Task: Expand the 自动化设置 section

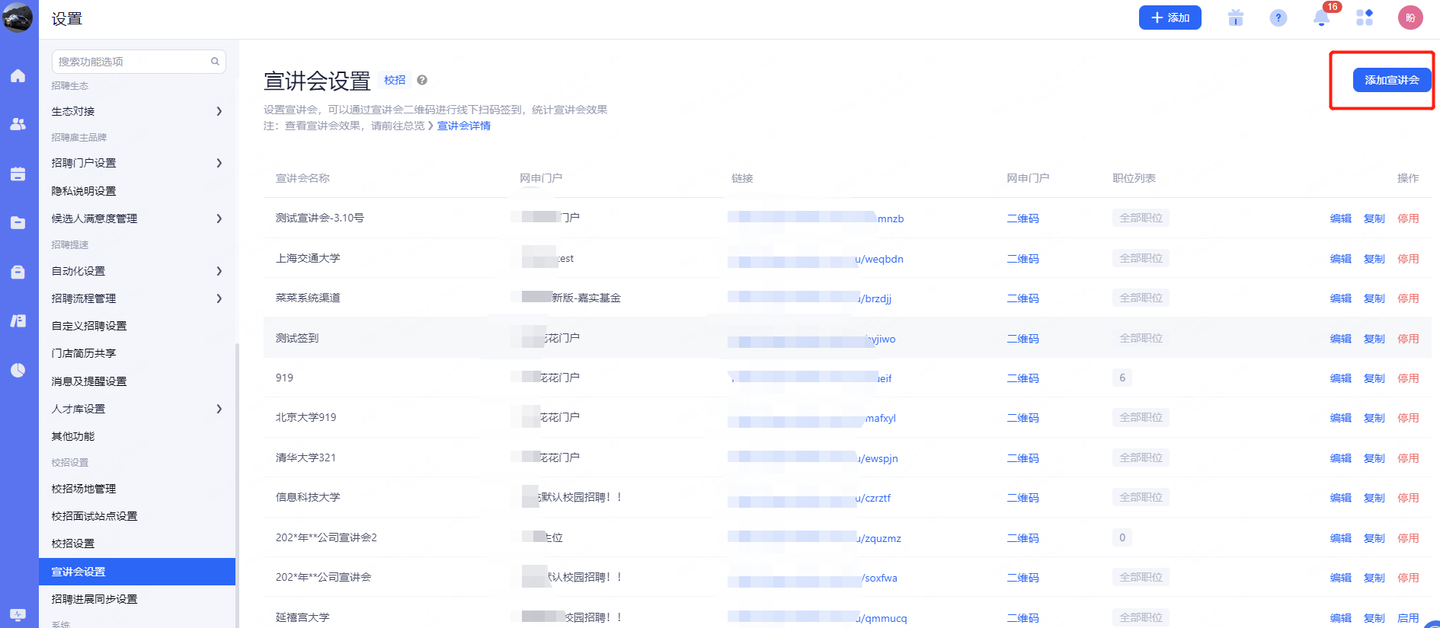Action: [137, 271]
